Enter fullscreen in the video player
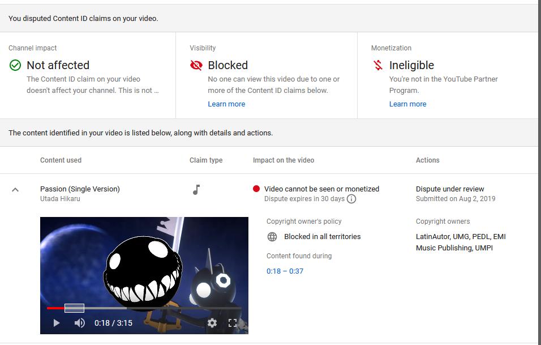Image resolution: width=541 pixels, height=345 pixels. coord(233,323)
